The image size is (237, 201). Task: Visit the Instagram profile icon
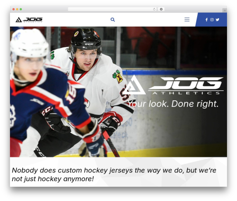[x=212, y=19]
